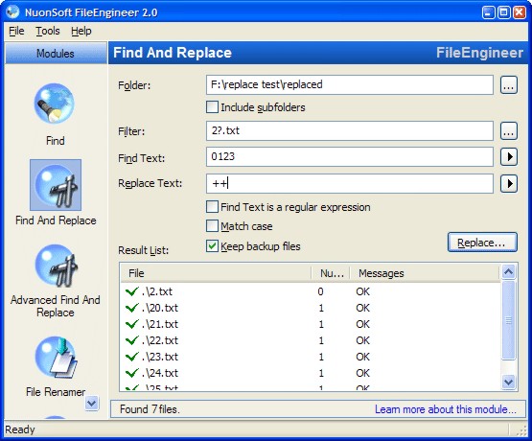The width and height of the screenshot is (532, 441).
Task: Select the Find And Replace module icon
Action: [56, 185]
